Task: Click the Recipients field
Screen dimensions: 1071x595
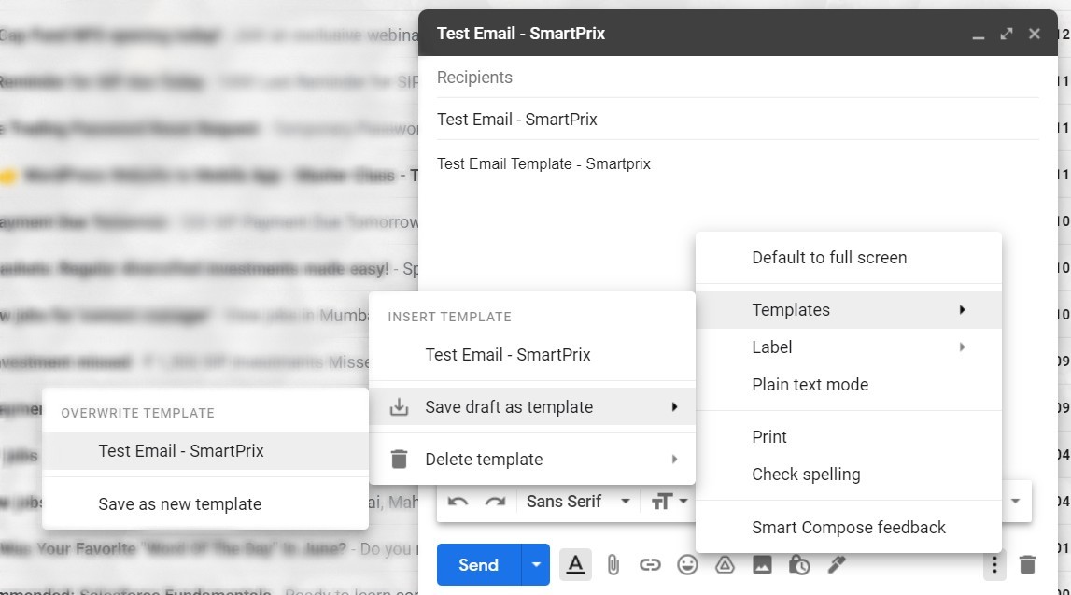Action: (738, 78)
